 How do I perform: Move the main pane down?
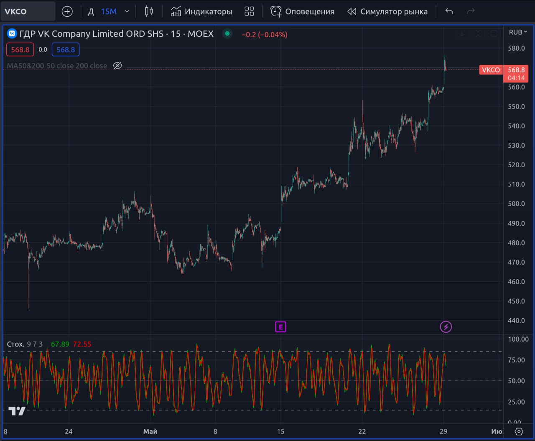[462, 33]
